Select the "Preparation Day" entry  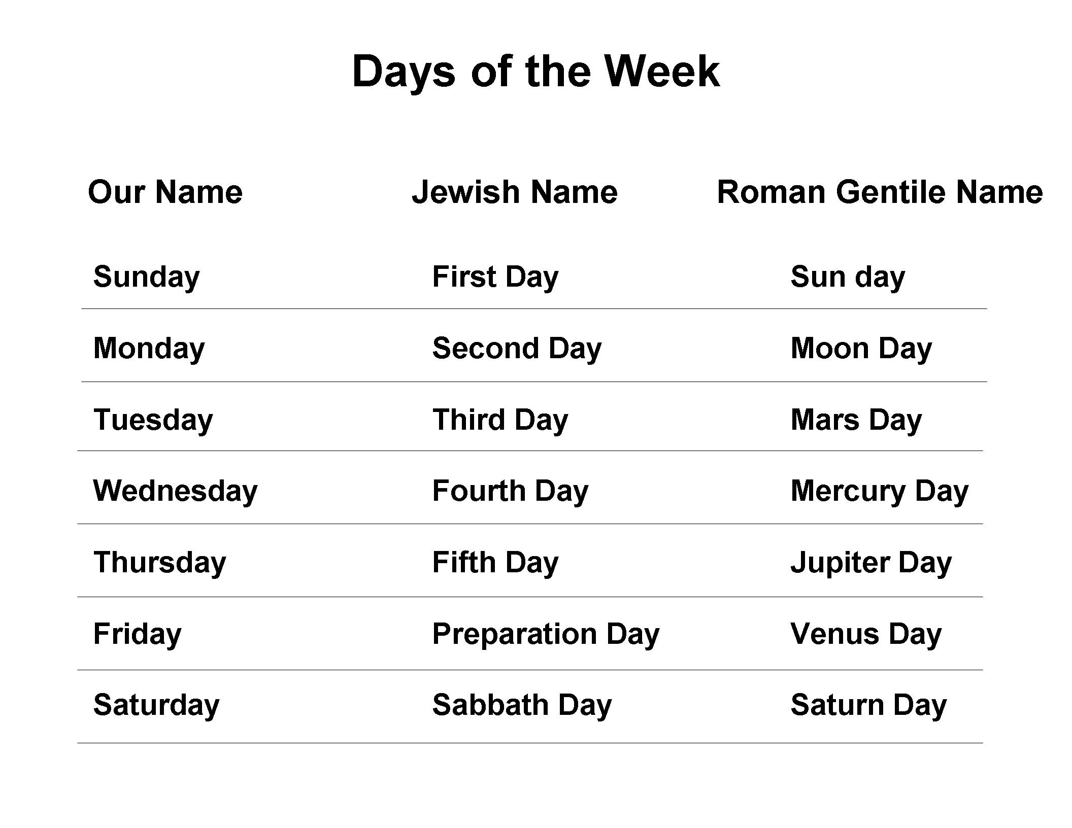(x=546, y=634)
